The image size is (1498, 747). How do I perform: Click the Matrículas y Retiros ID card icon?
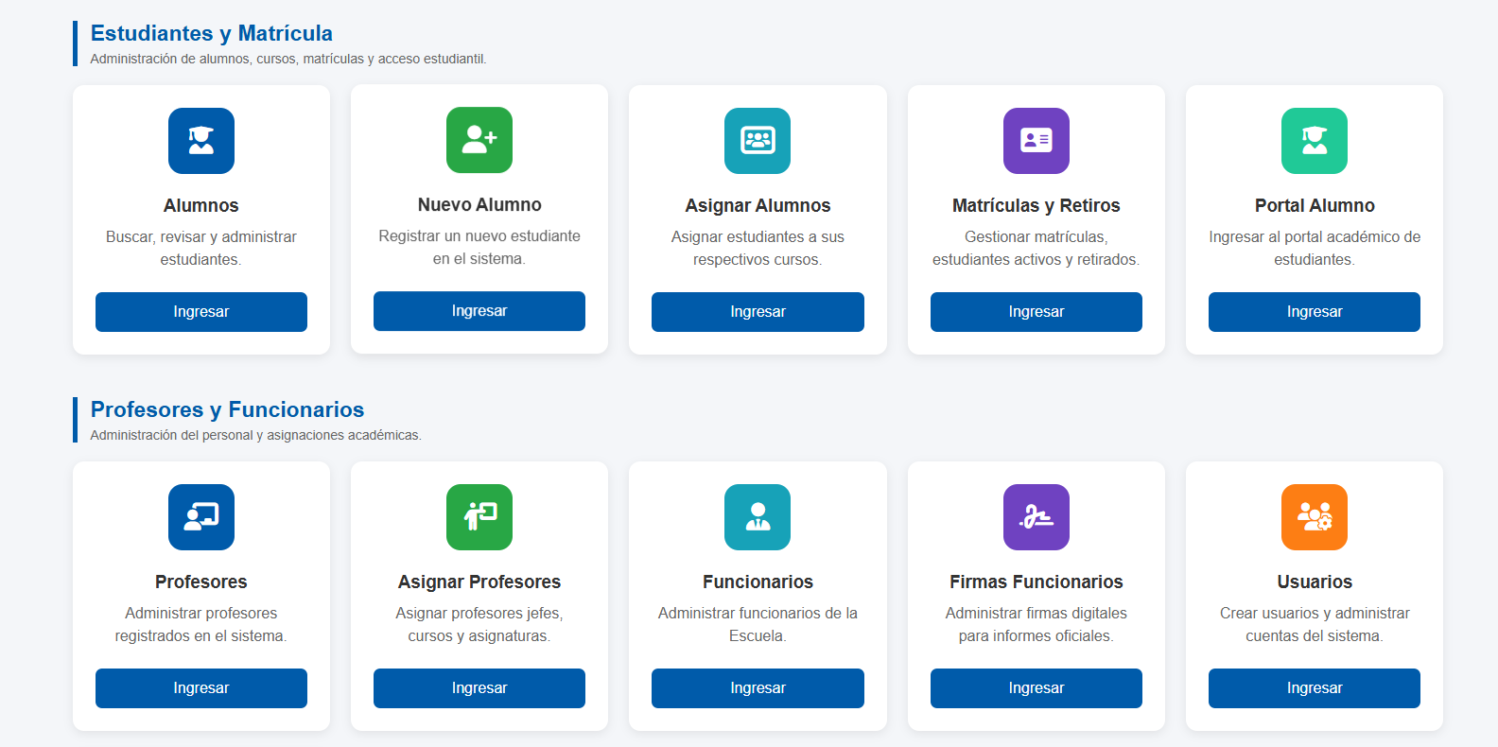(1036, 141)
